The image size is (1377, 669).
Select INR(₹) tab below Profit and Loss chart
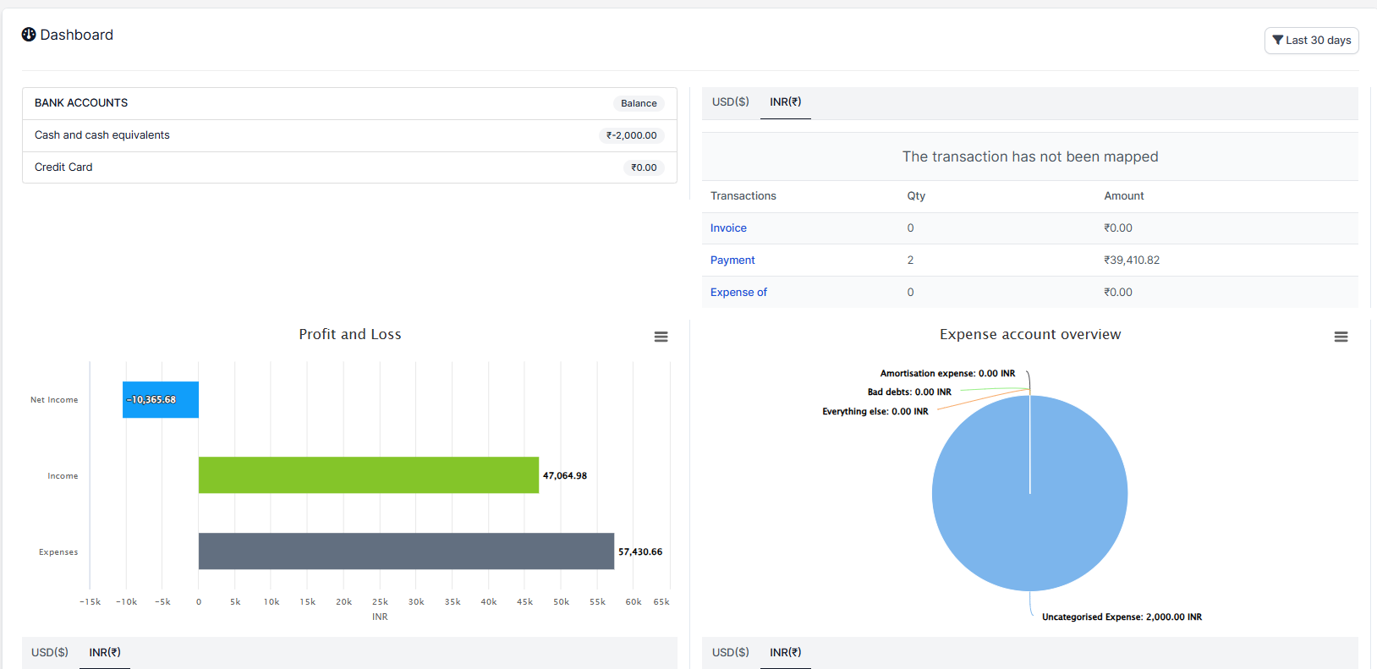pyautogui.click(x=105, y=653)
